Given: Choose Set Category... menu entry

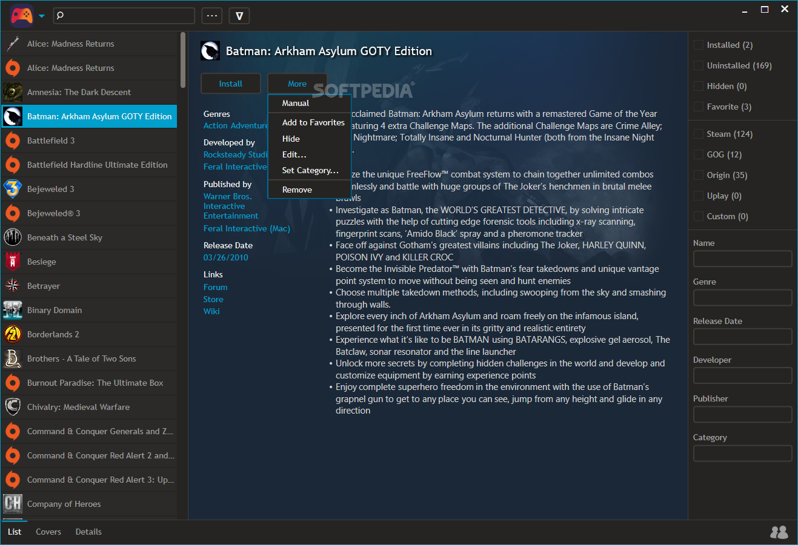Looking at the screenshot, I should [x=309, y=170].
